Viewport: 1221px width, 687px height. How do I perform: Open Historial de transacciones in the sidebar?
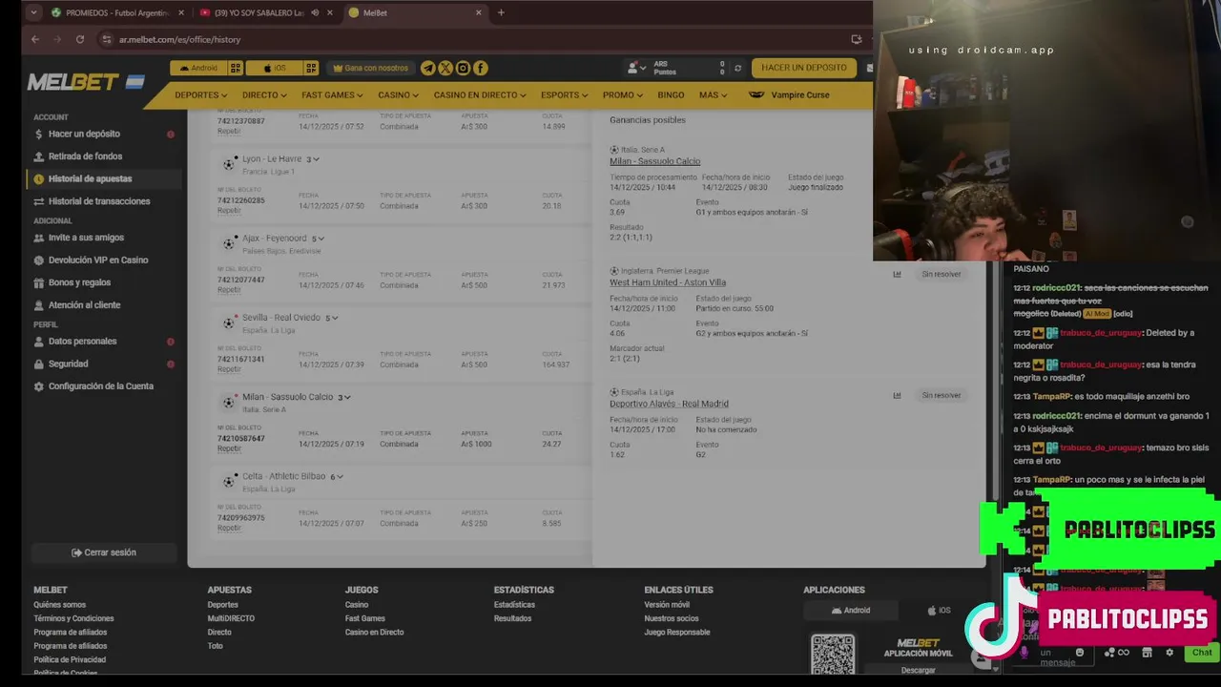[99, 201]
